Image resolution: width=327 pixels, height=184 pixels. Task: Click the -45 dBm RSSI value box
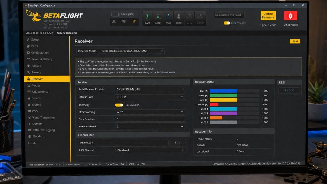[289, 90]
